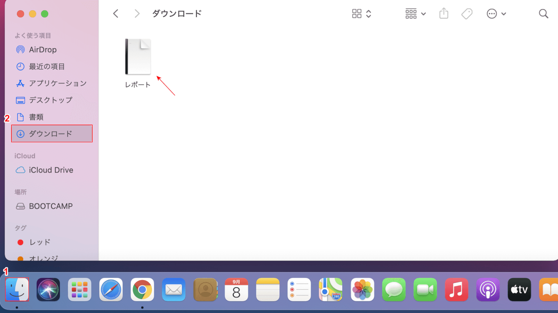Select iCloud Drive in the sidebar
The image size is (558, 313).
point(52,170)
